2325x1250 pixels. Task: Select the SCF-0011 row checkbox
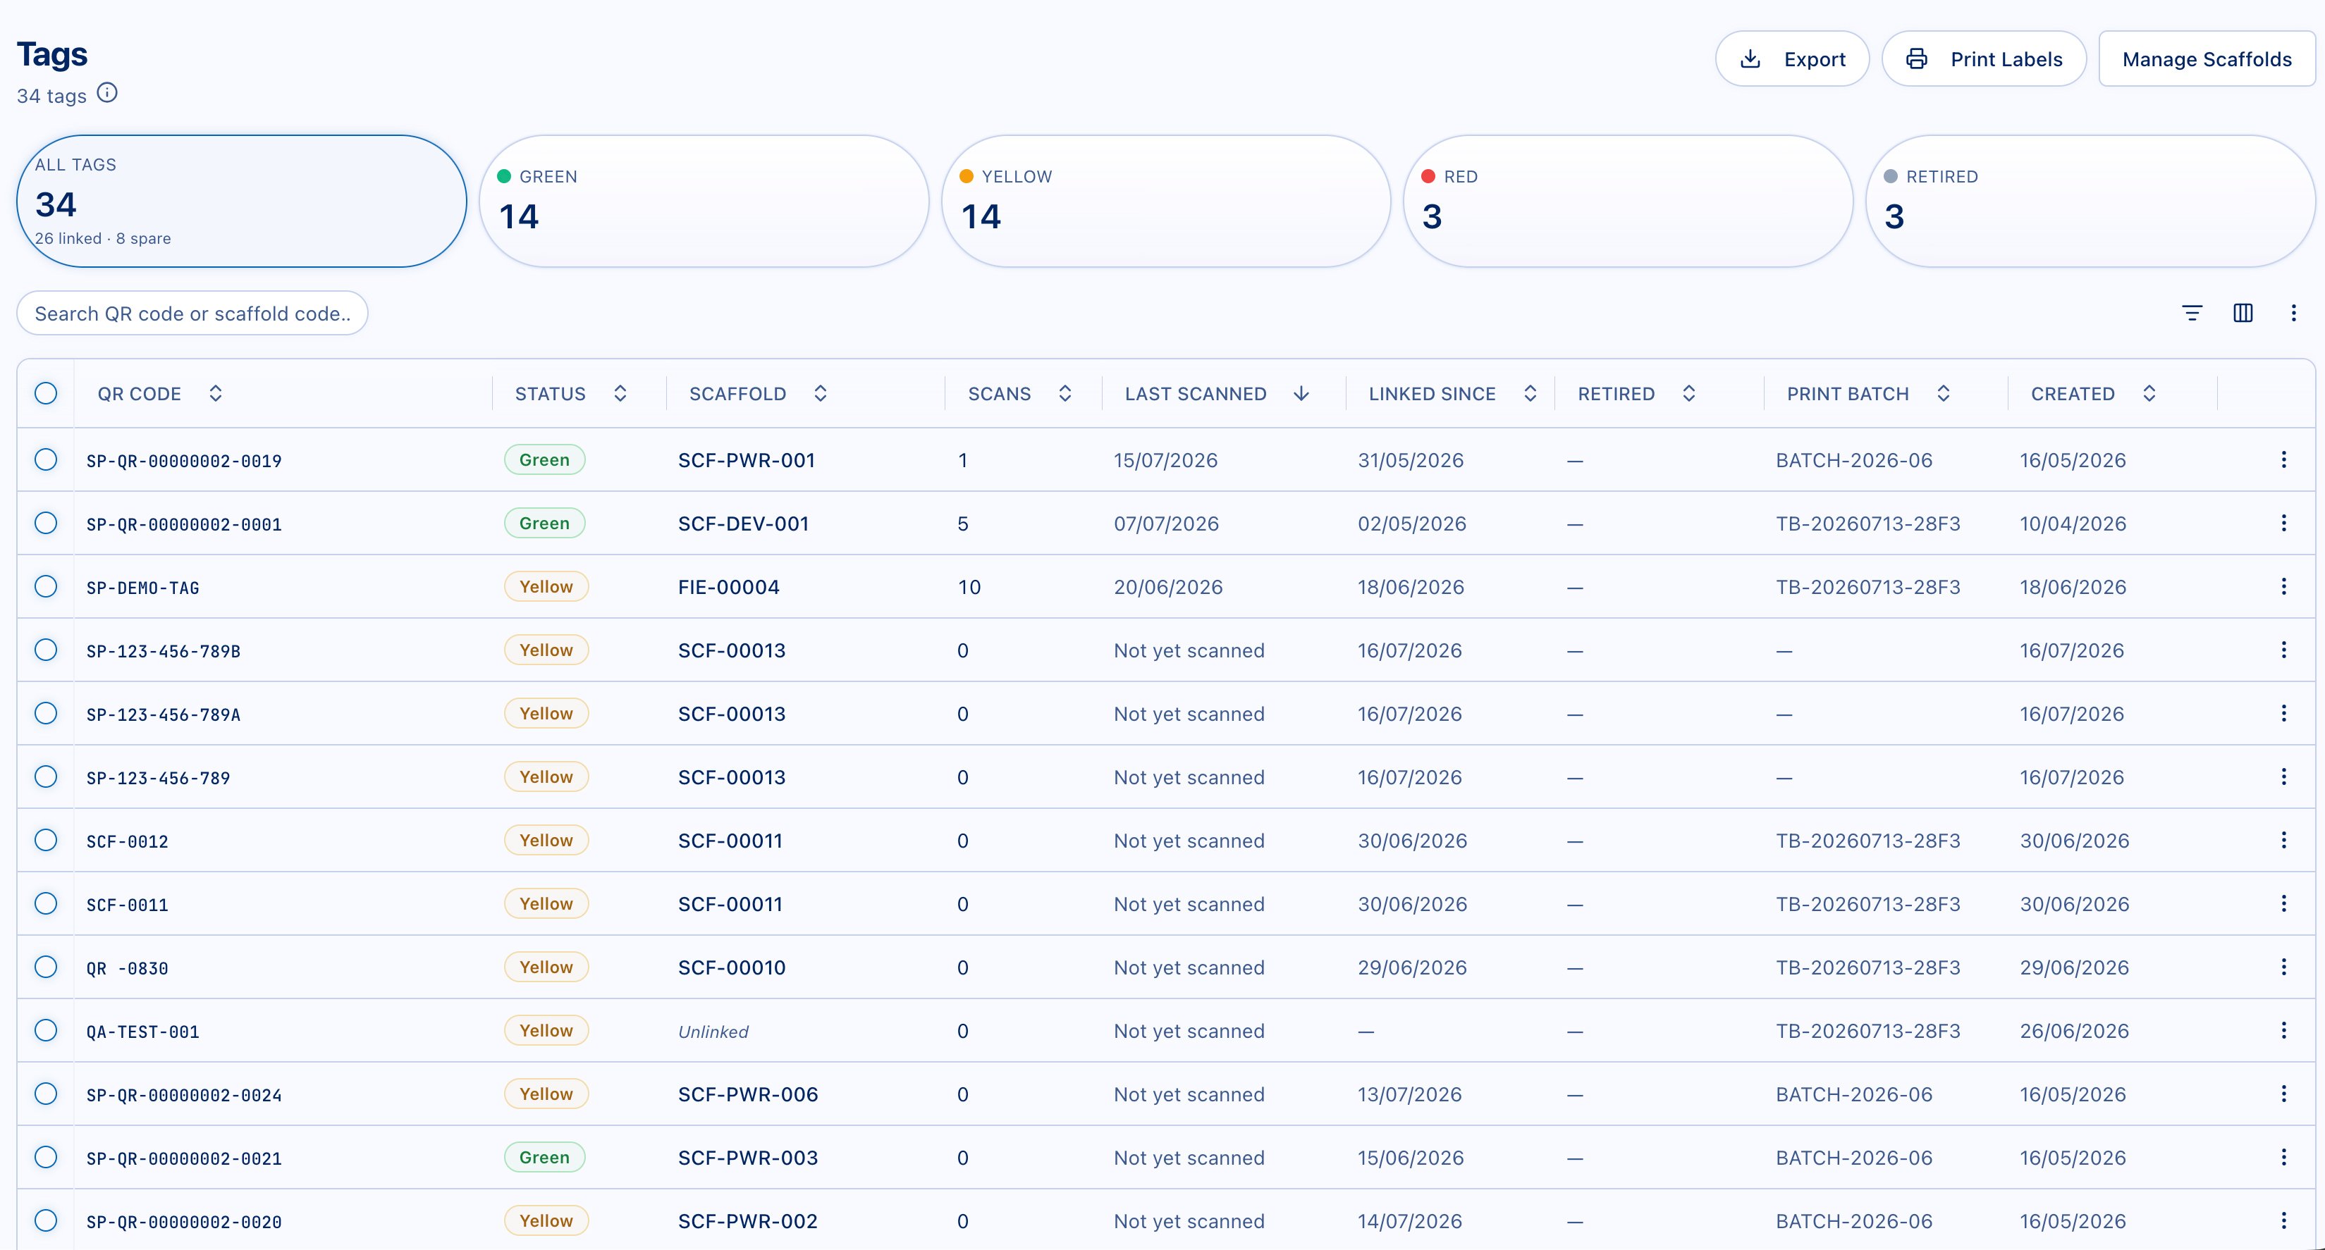[46, 904]
